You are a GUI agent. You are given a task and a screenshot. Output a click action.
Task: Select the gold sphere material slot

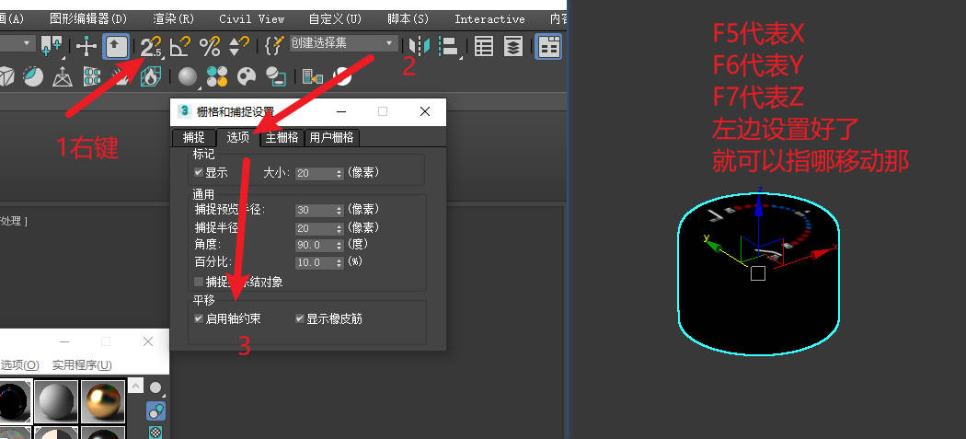tap(103, 401)
